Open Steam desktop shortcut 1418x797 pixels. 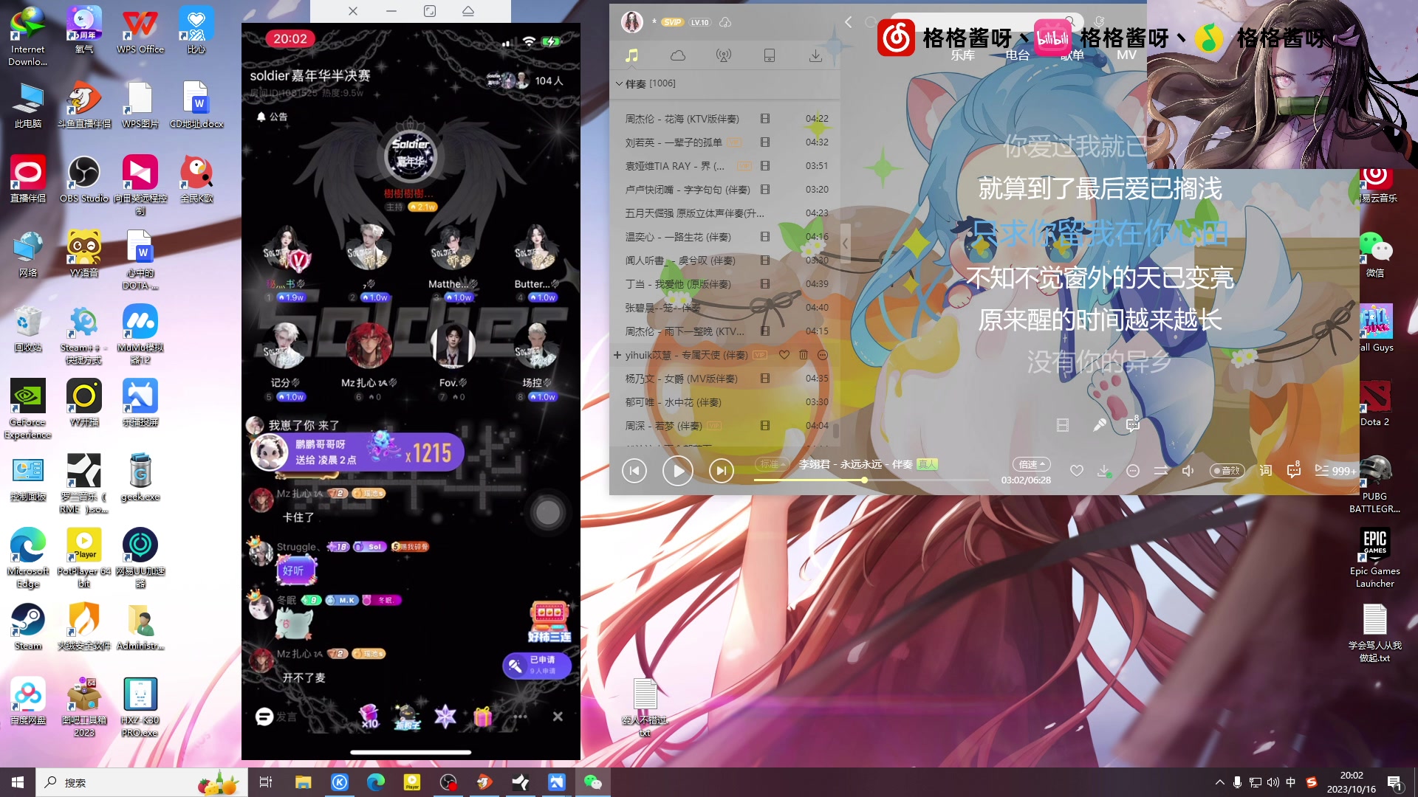click(28, 627)
